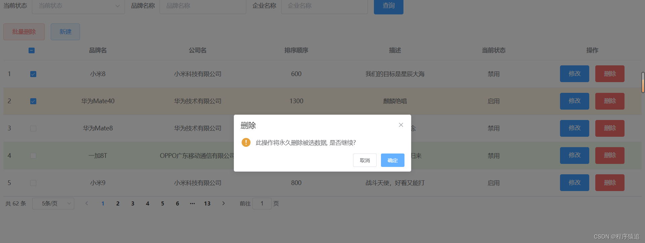Click 删除 for the 华为Mate40 row
Viewport: 645px width, 243px height.
[610, 101]
